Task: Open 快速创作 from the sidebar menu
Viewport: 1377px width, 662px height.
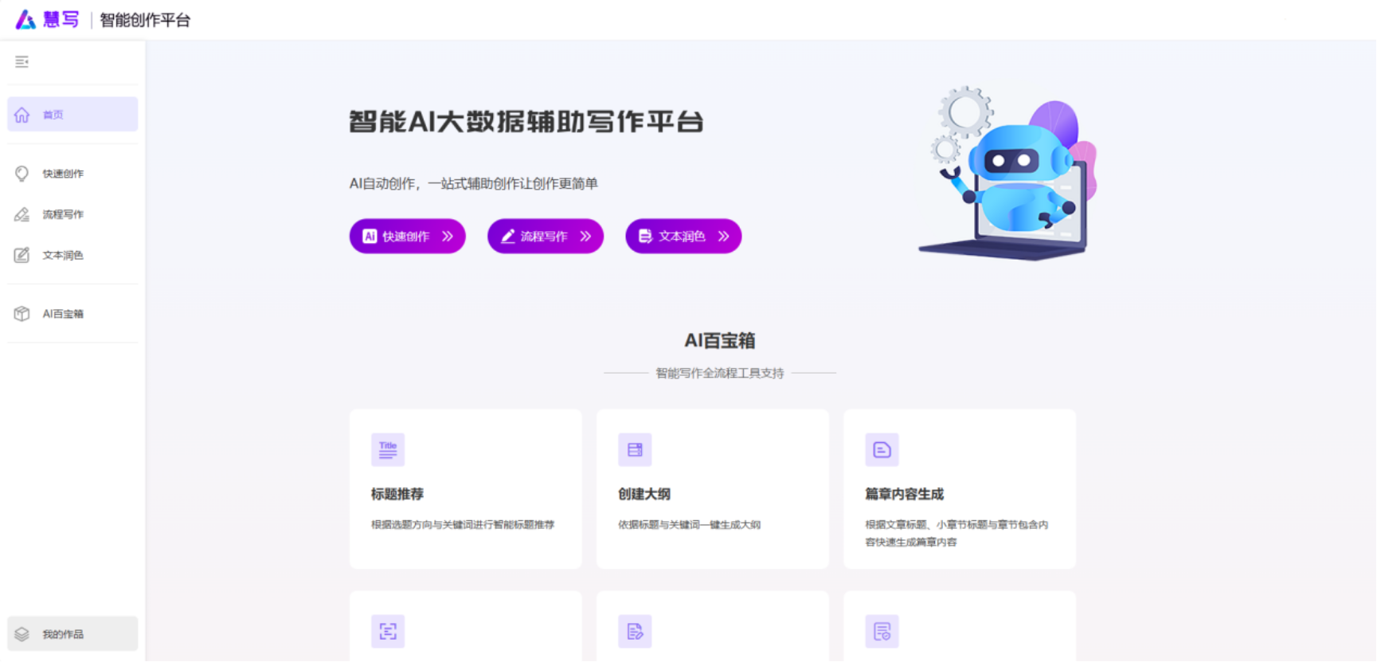Action: pos(63,174)
